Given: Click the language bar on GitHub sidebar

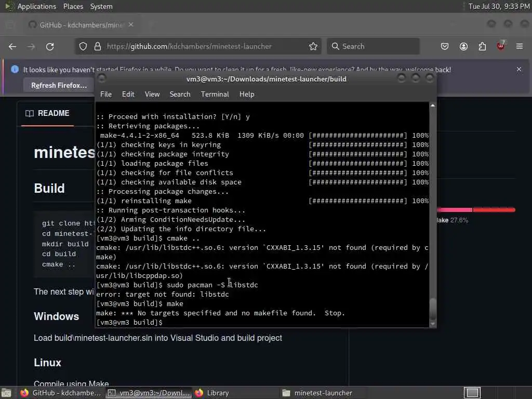Looking at the screenshot, I should [x=476, y=210].
